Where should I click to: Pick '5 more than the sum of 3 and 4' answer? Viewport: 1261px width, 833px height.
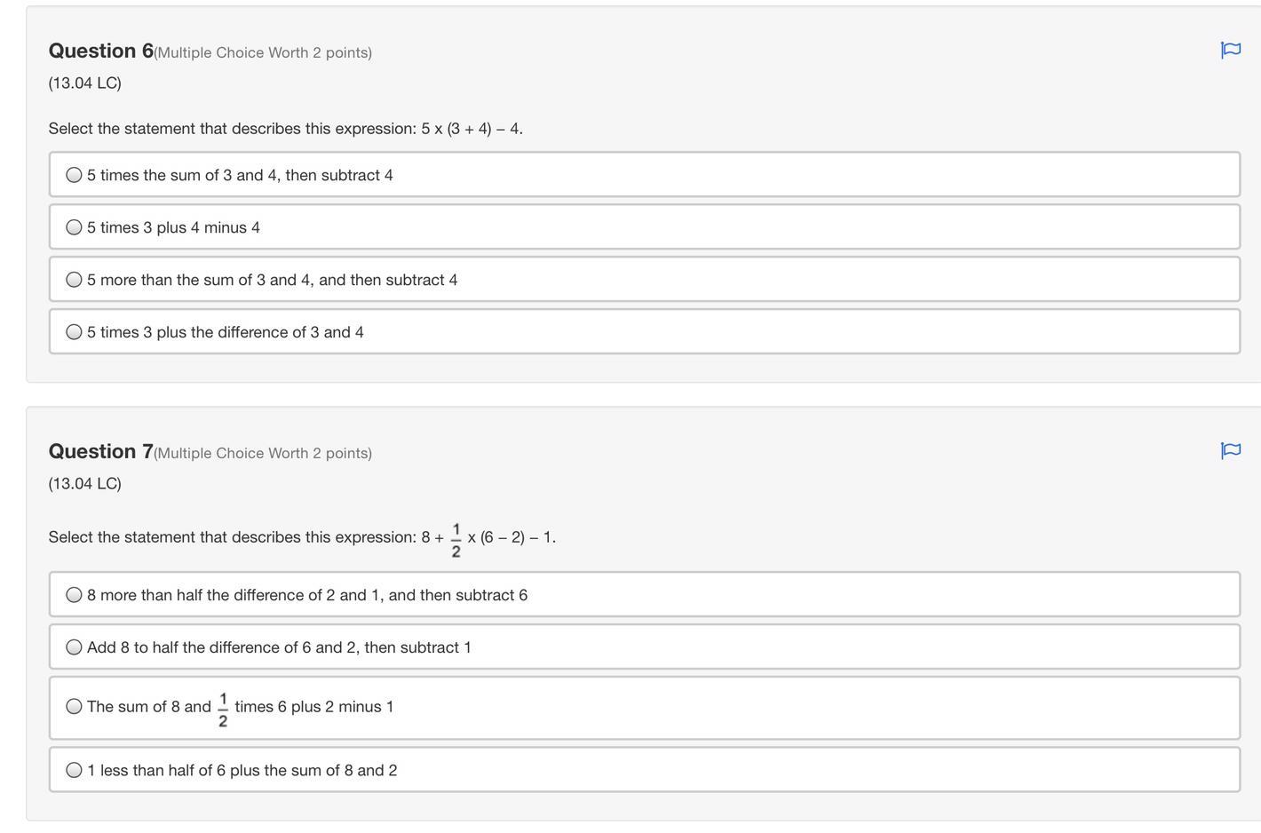coord(75,280)
